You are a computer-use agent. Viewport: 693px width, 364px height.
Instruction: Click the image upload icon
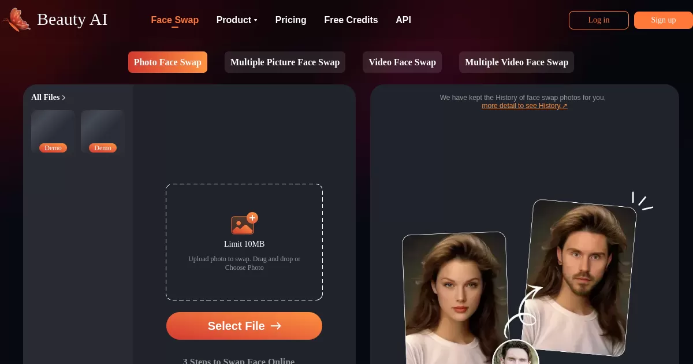pos(244,224)
